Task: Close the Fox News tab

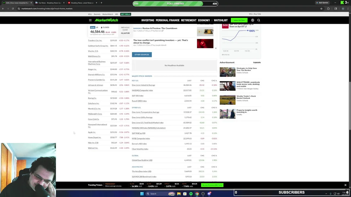Action: tap(64, 3)
